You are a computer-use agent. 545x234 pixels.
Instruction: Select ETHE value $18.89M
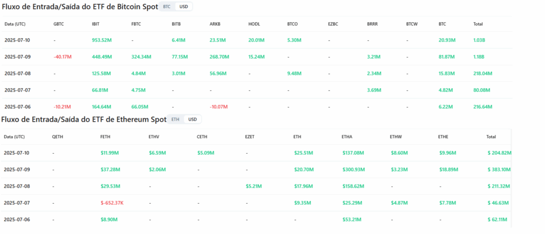(448, 170)
